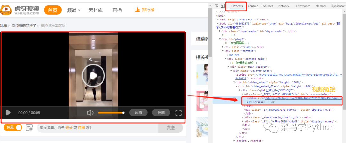Expand the crumb div node
Image resolution: width=346 pixels, height=143 pixels.
(x=223, y=47)
